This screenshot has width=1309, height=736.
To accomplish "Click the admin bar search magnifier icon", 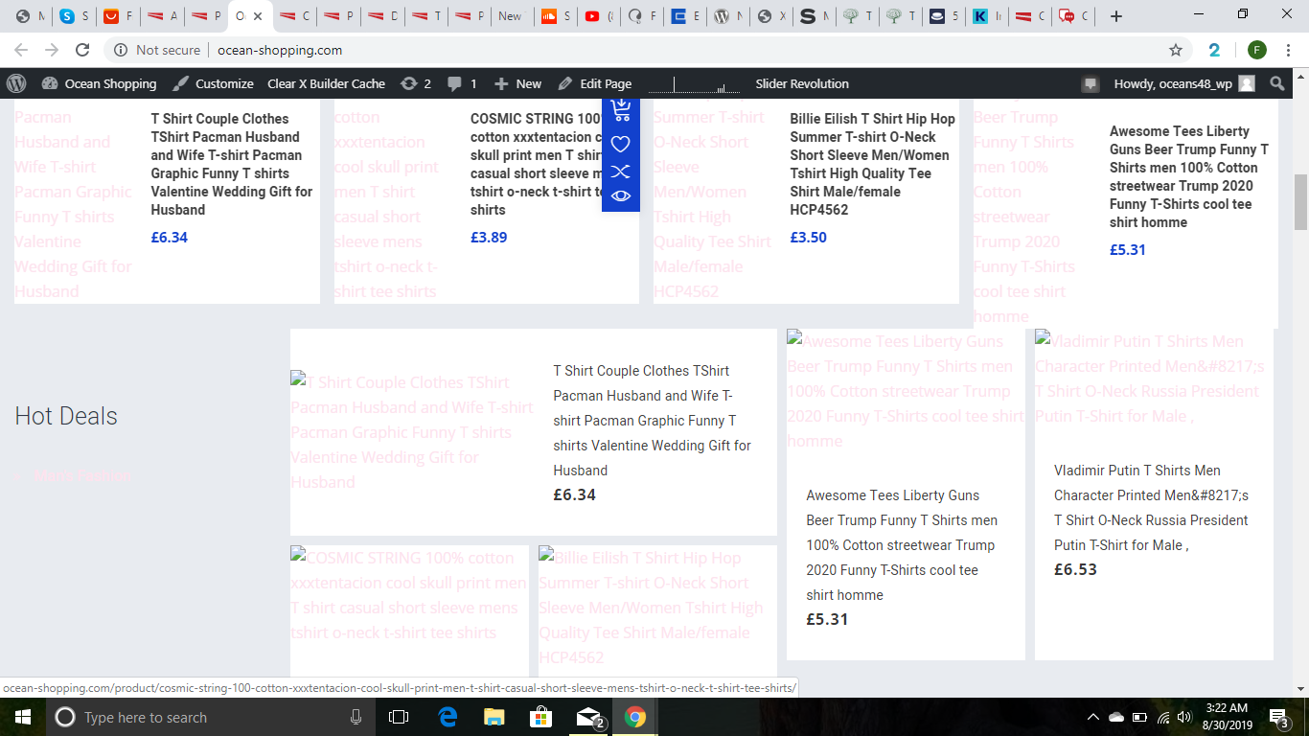I will [1276, 83].
